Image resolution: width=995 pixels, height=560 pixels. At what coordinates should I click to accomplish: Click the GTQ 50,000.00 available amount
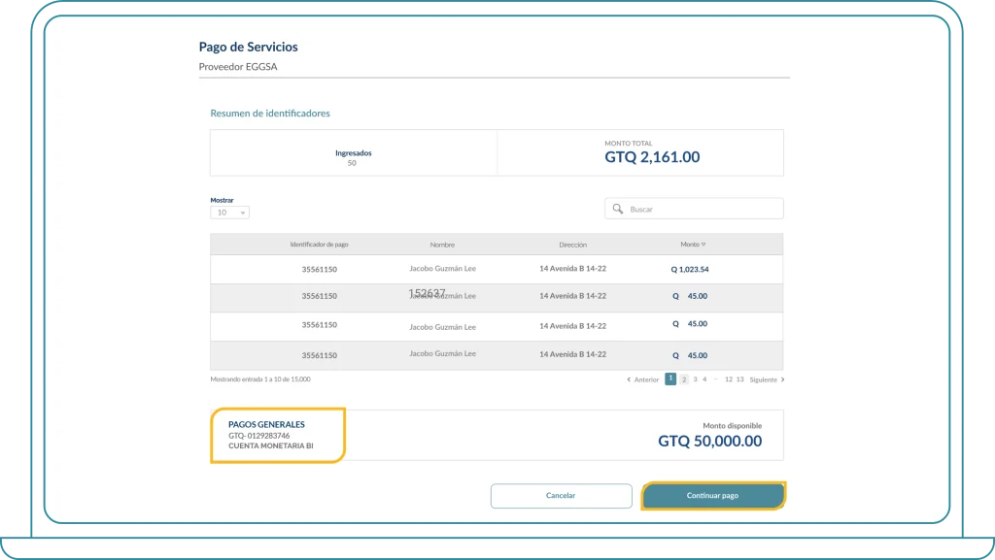[709, 442]
